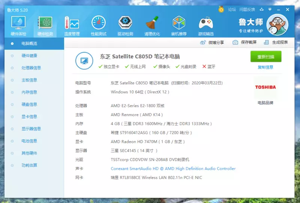Click the Conexant SmartAudio HD sound card link
The image size is (300, 203).
click(x=173, y=169)
